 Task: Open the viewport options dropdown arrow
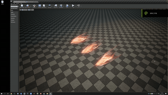pos(20,10)
